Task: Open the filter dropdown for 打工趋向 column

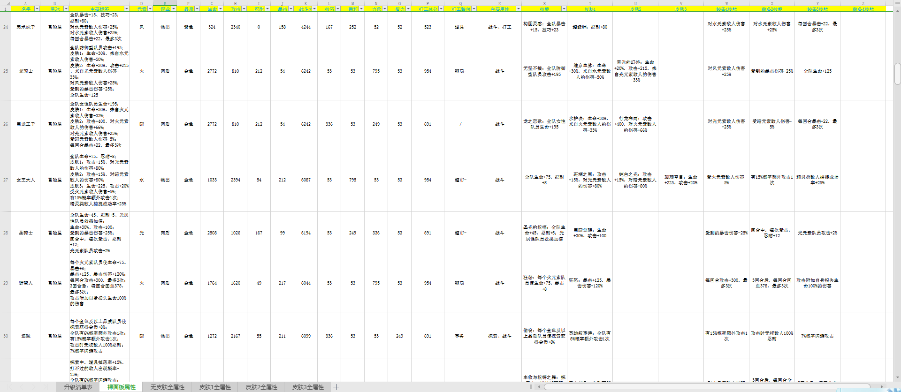Action: click(x=473, y=9)
